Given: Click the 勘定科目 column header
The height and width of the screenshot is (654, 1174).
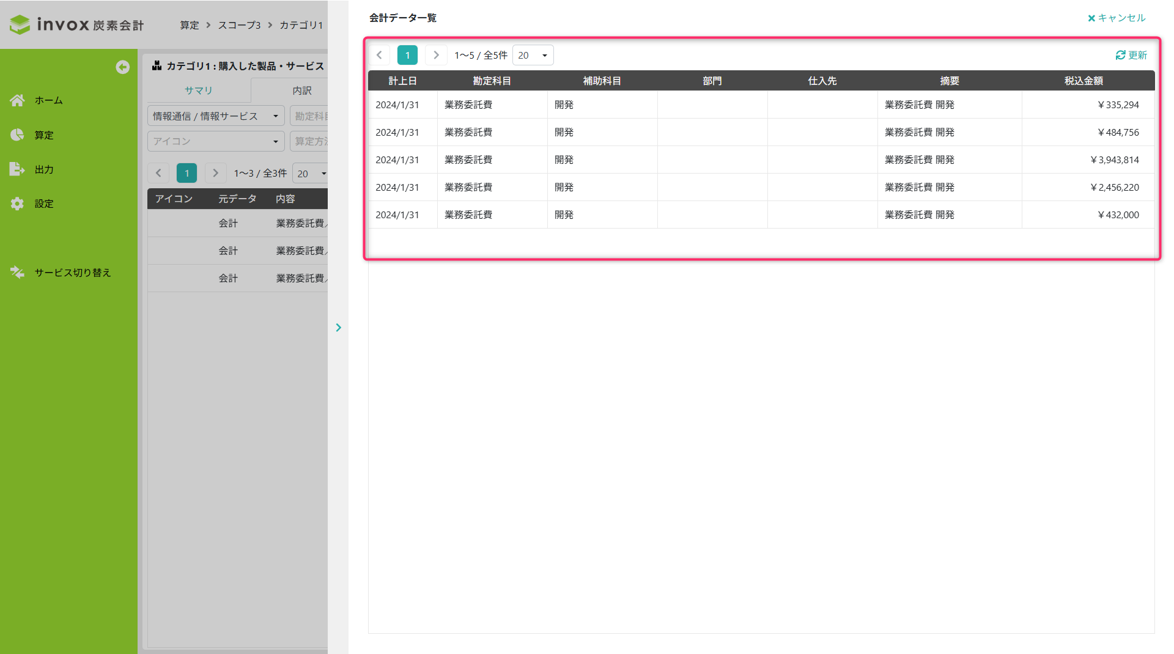Looking at the screenshot, I should tap(492, 81).
